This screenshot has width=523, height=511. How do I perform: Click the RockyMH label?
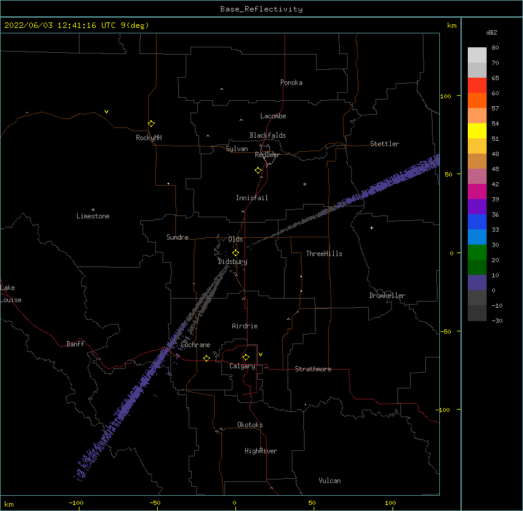click(149, 138)
